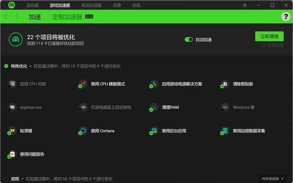Switch to the 优惠 tab
Image resolution: width=293 pixels, height=183 pixels.
(x=117, y=5)
